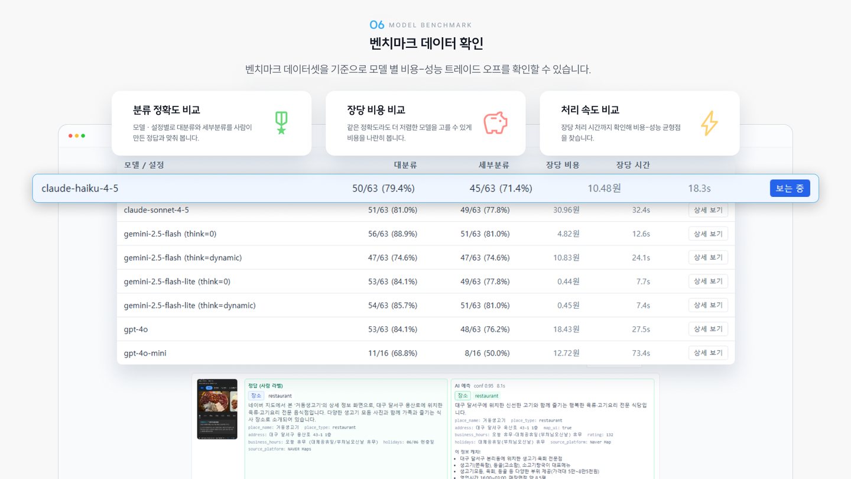The width and height of the screenshot is (851, 479).
Task: Click the 장당 시간 column header
Action: coord(633,165)
